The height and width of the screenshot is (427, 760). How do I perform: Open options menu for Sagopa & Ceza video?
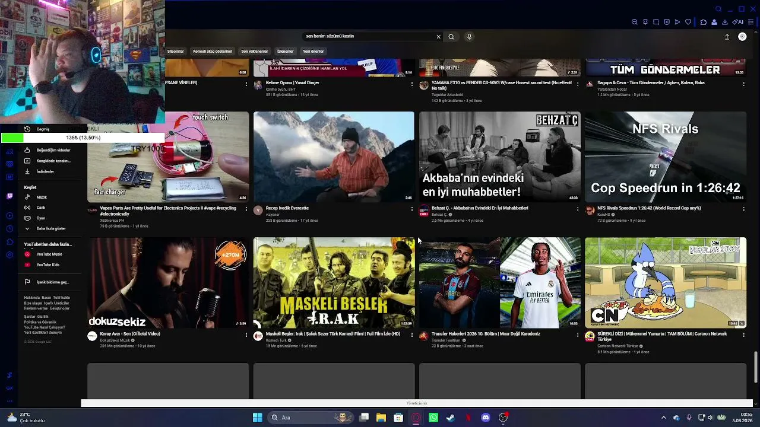(x=743, y=84)
